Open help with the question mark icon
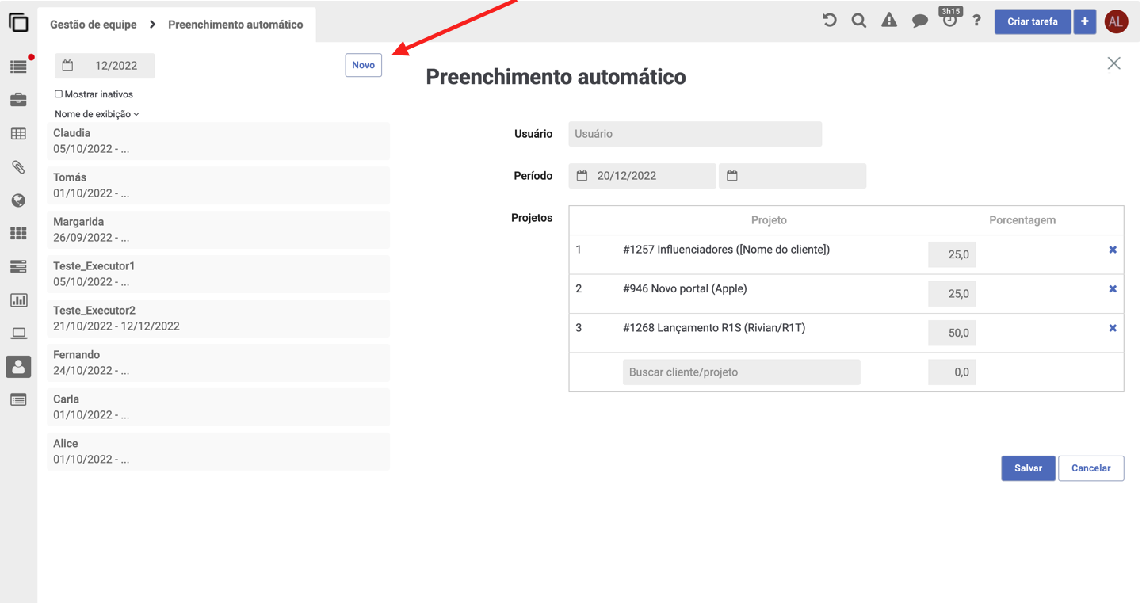The height and width of the screenshot is (603, 1142). pos(976,21)
